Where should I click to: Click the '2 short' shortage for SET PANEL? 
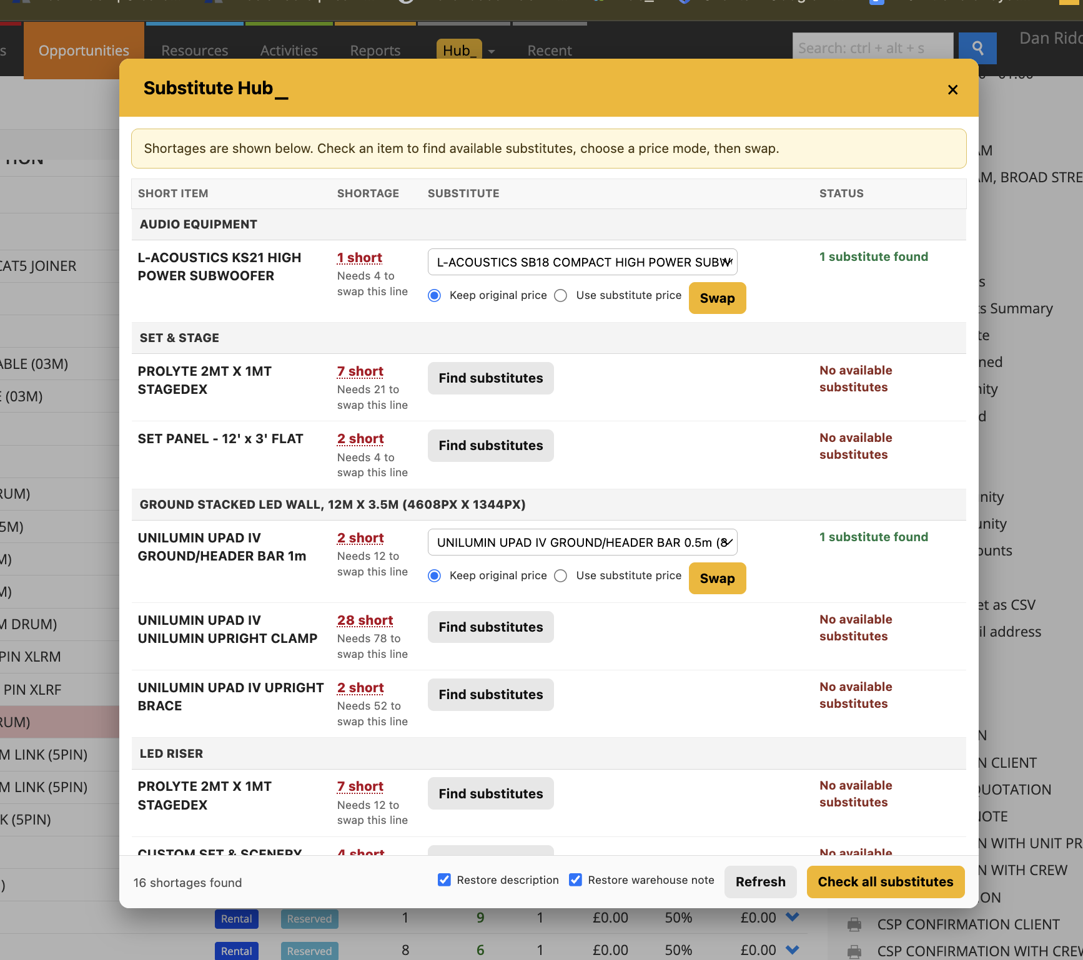tap(360, 439)
